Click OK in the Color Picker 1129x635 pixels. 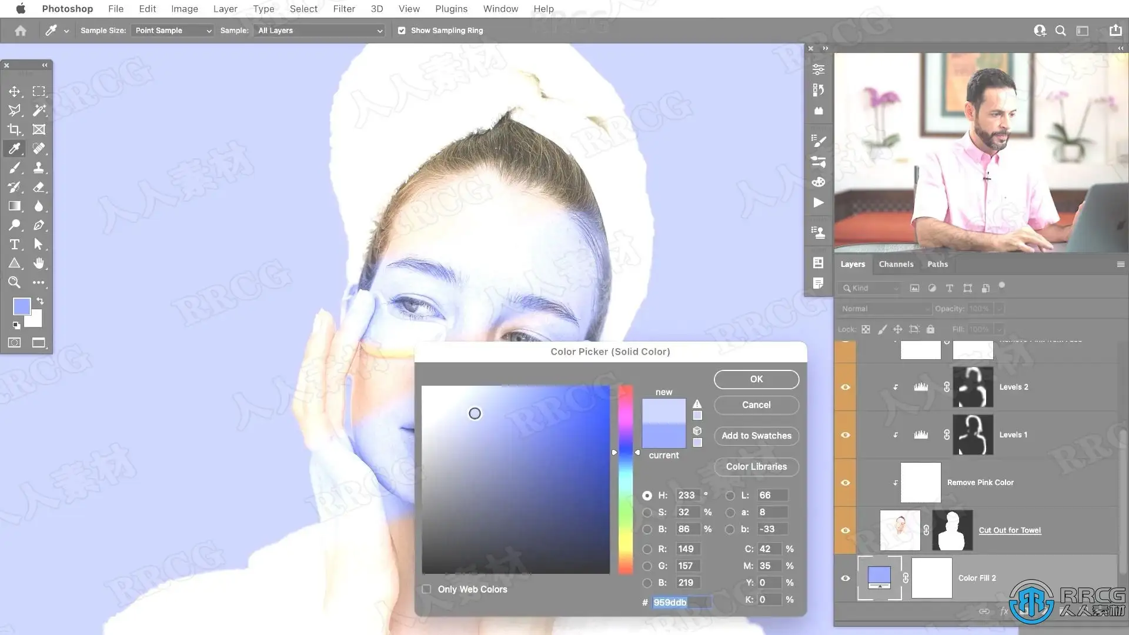(756, 379)
